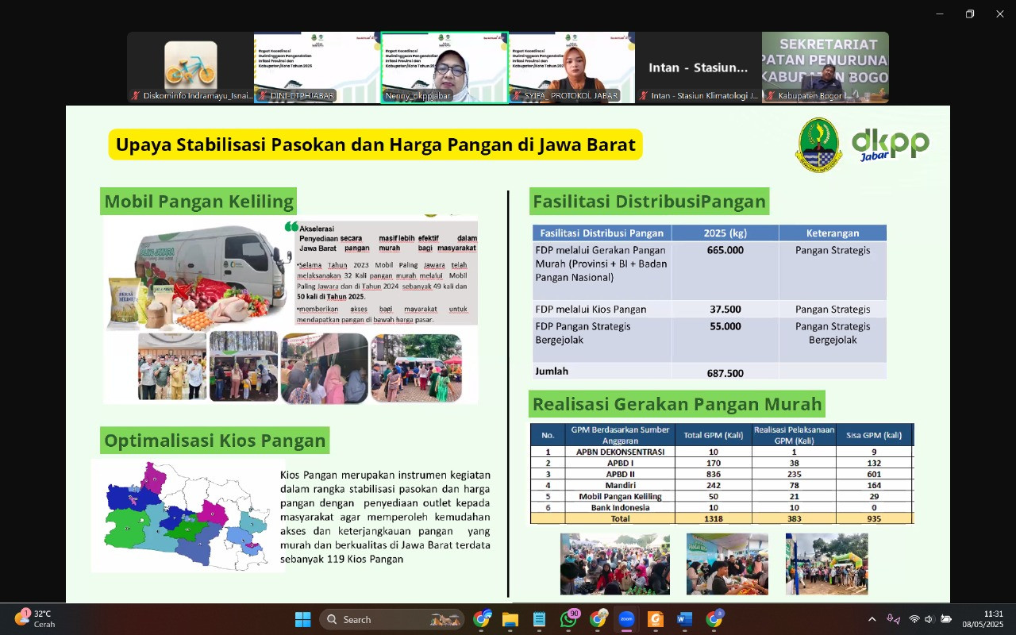Select DINI-DTPHJABAR participant video tile
Viewport: 1016px width, 635px height.
(x=317, y=67)
